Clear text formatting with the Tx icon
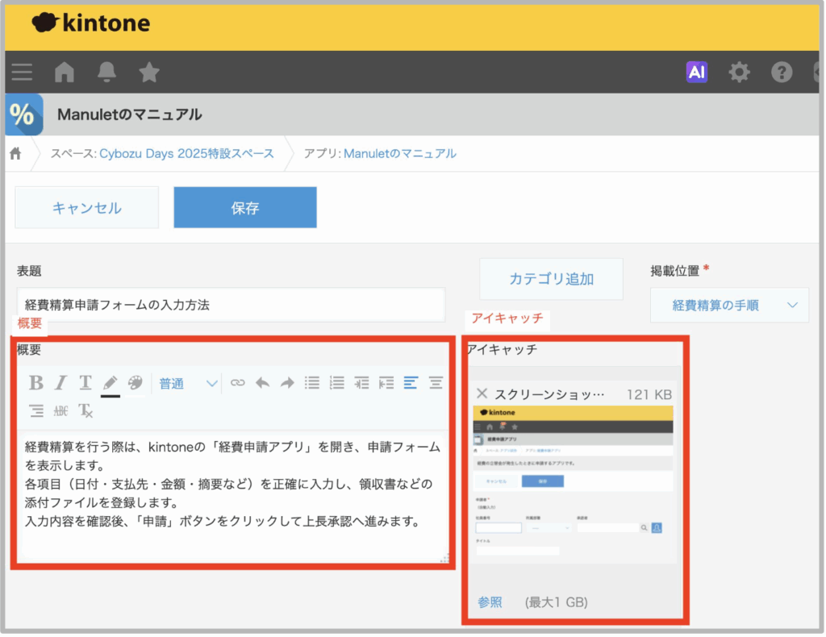The height and width of the screenshot is (637, 826). 85,410
